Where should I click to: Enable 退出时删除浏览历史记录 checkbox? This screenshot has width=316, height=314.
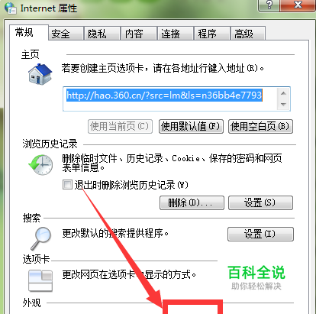point(67,184)
